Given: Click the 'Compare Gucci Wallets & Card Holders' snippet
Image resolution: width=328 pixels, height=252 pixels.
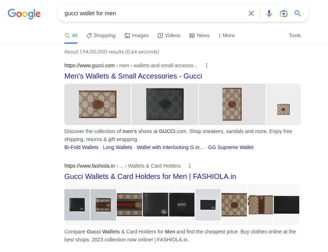Looking at the screenshot, I should (x=180, y=236).
